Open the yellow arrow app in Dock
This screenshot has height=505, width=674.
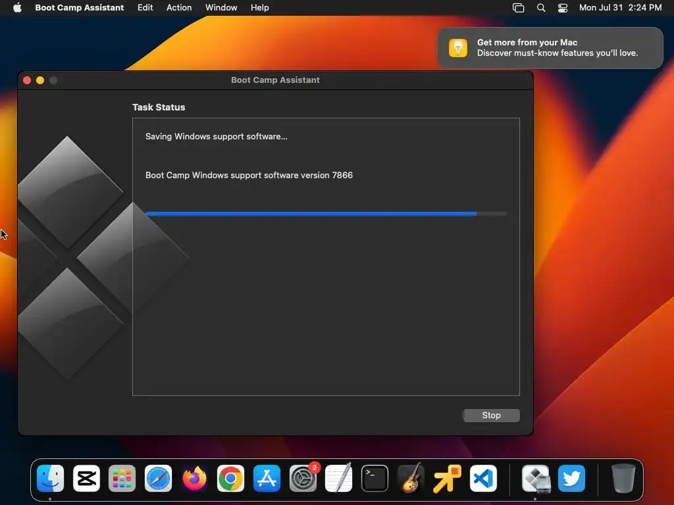447,479
